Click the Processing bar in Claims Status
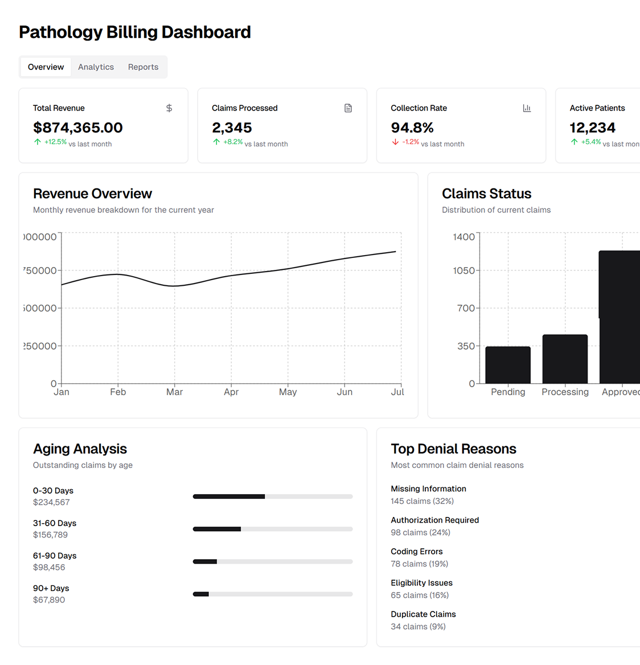 [565, 359]
